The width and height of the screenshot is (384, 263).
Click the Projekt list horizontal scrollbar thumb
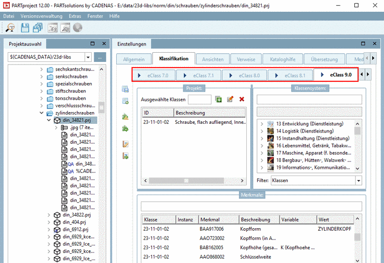click(186, 181)
